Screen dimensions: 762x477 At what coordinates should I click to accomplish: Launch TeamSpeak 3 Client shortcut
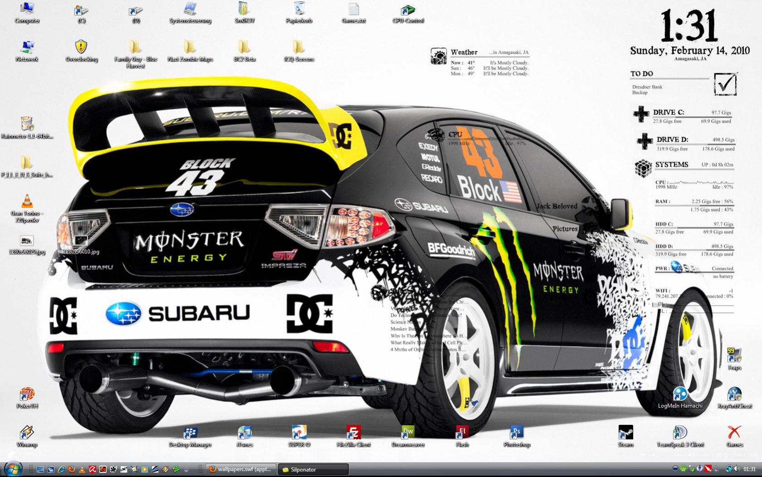point(680,437)
